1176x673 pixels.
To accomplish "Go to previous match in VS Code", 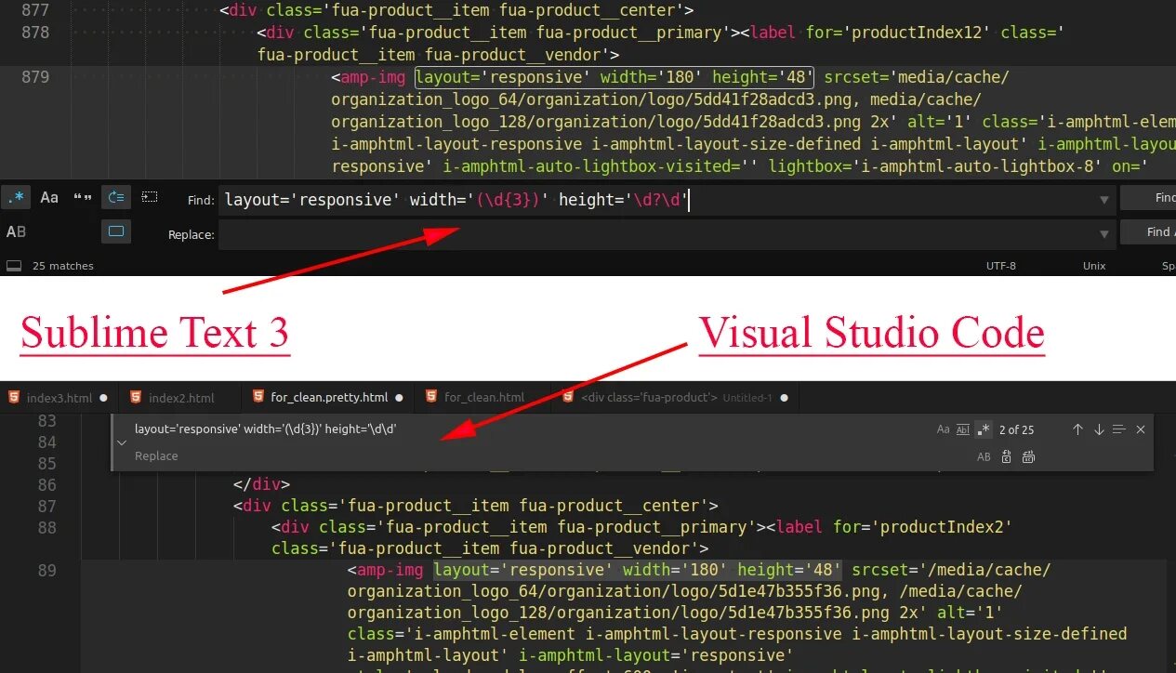I will click(1077, 429).
